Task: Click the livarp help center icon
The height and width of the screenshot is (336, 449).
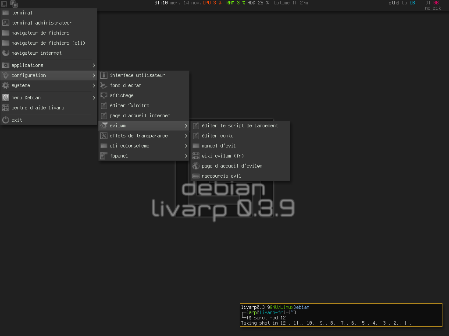Action: click(x=6, y=108)
